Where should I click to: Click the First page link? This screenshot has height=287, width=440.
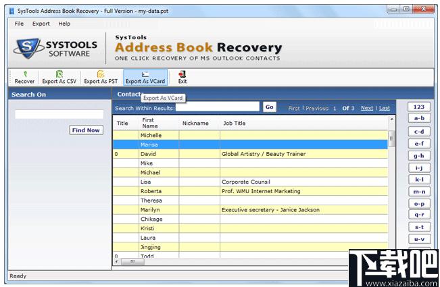[x=294, y=108]
